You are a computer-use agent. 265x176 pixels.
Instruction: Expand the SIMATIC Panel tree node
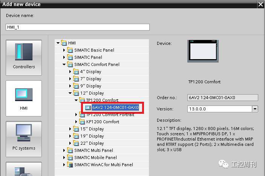tap(64, 57)
